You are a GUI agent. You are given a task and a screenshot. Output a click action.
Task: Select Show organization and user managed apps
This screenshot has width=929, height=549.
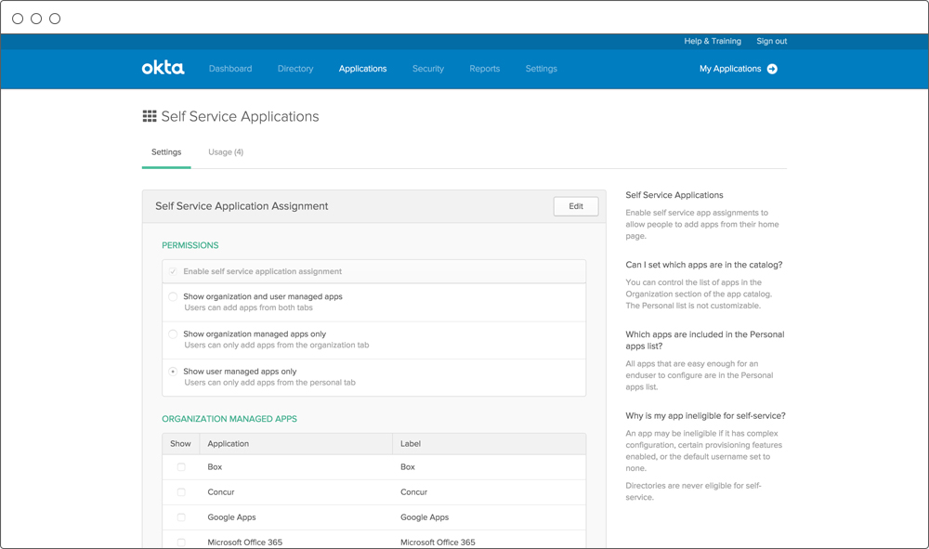pos(172,294)
